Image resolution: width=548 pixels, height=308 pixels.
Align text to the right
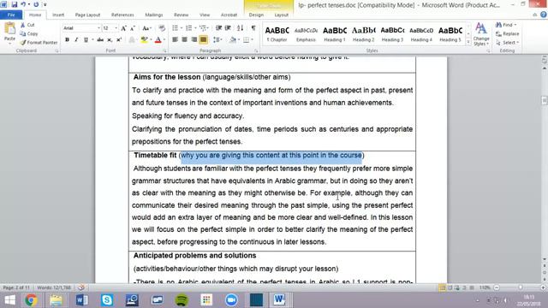194,40
